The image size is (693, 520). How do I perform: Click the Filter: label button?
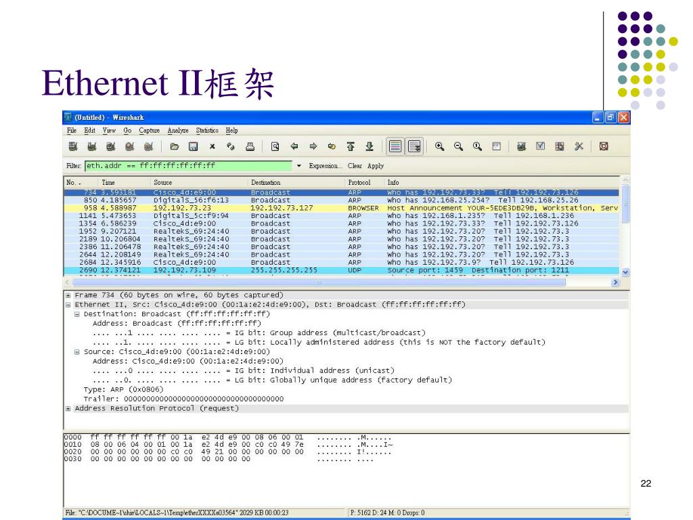(x=74, y=166)
